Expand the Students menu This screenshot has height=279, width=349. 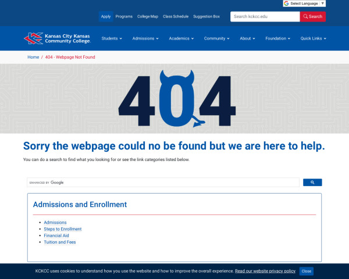click(x=112, y=38)
